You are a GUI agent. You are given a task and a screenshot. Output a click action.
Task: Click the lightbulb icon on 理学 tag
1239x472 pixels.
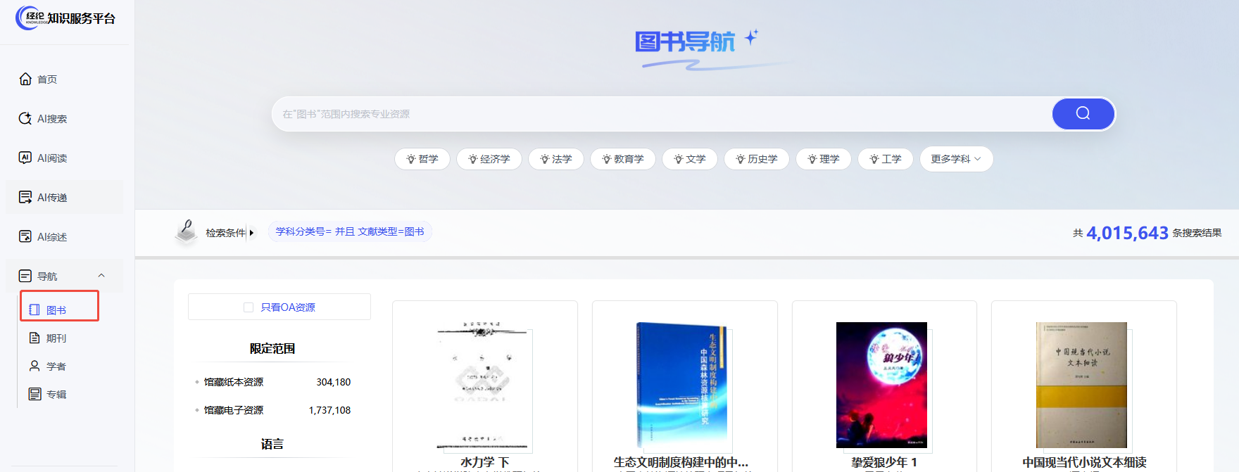point(812,159)
